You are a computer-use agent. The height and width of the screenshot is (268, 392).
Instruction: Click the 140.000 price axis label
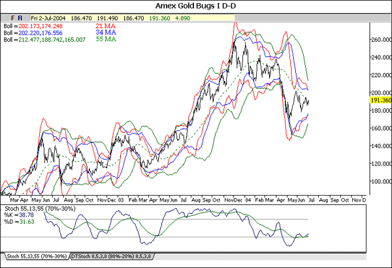click(x=382, y=146)
